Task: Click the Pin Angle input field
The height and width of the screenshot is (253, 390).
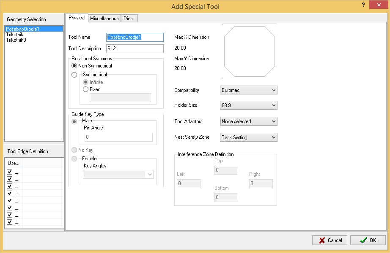Action: point(118,137)
